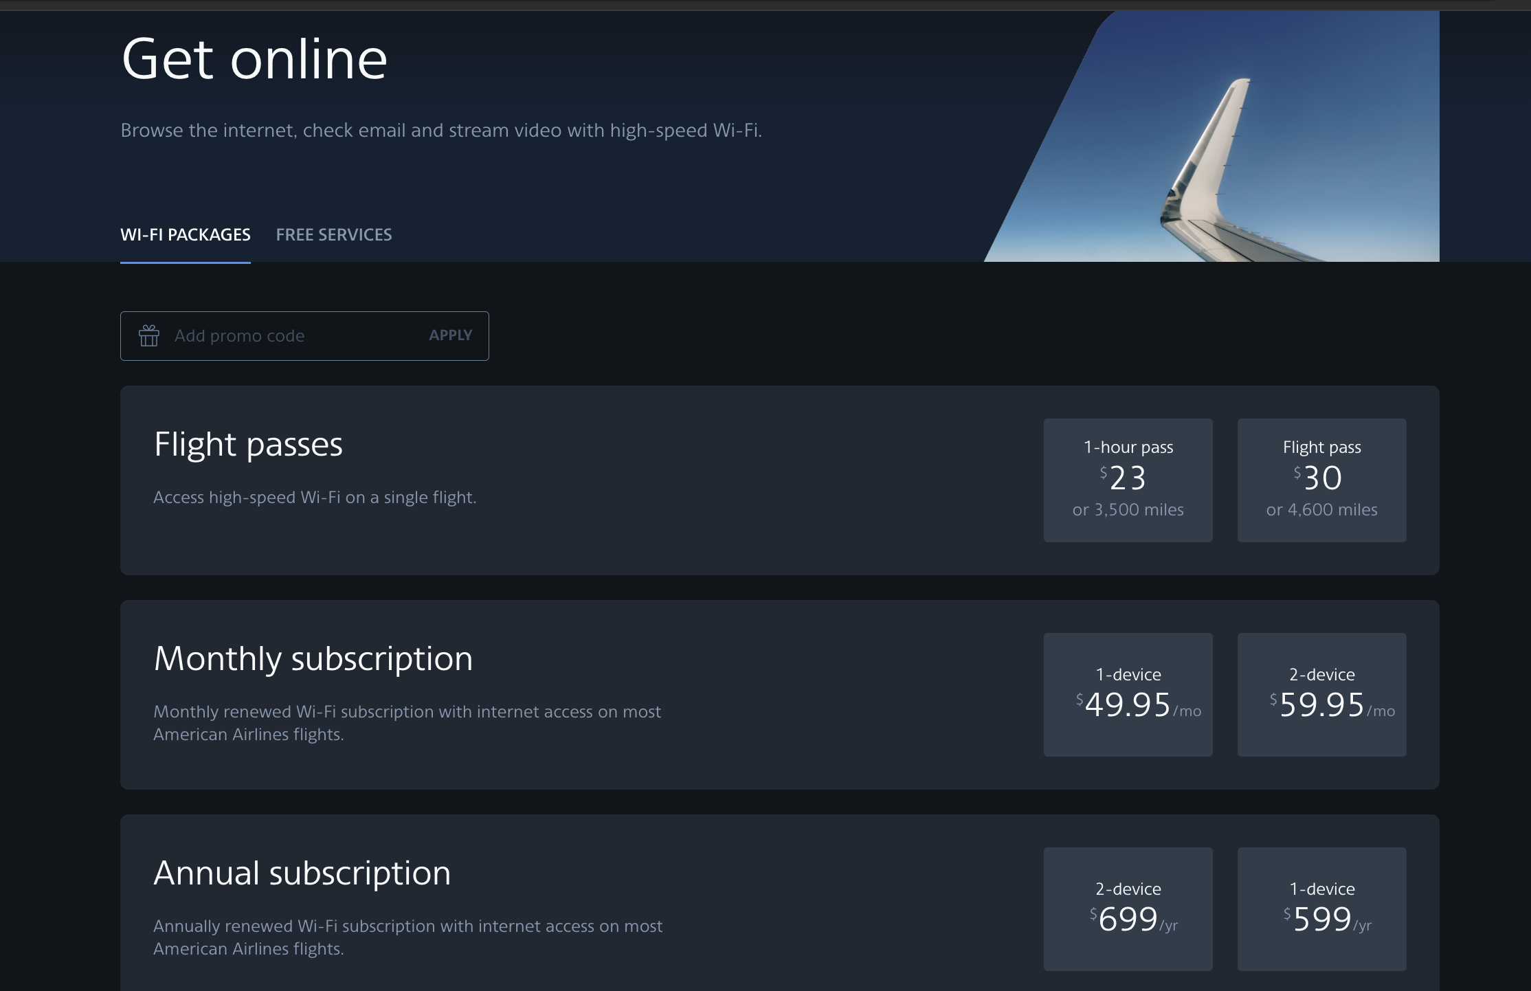Click the 'Monthly renewed Wi-Fi subscription' description
The image size is (1531, 991).
pos(407,723)
